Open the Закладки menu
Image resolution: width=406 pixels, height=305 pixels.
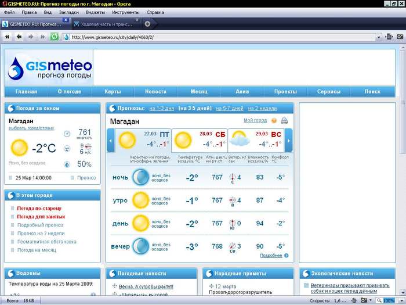69,12
